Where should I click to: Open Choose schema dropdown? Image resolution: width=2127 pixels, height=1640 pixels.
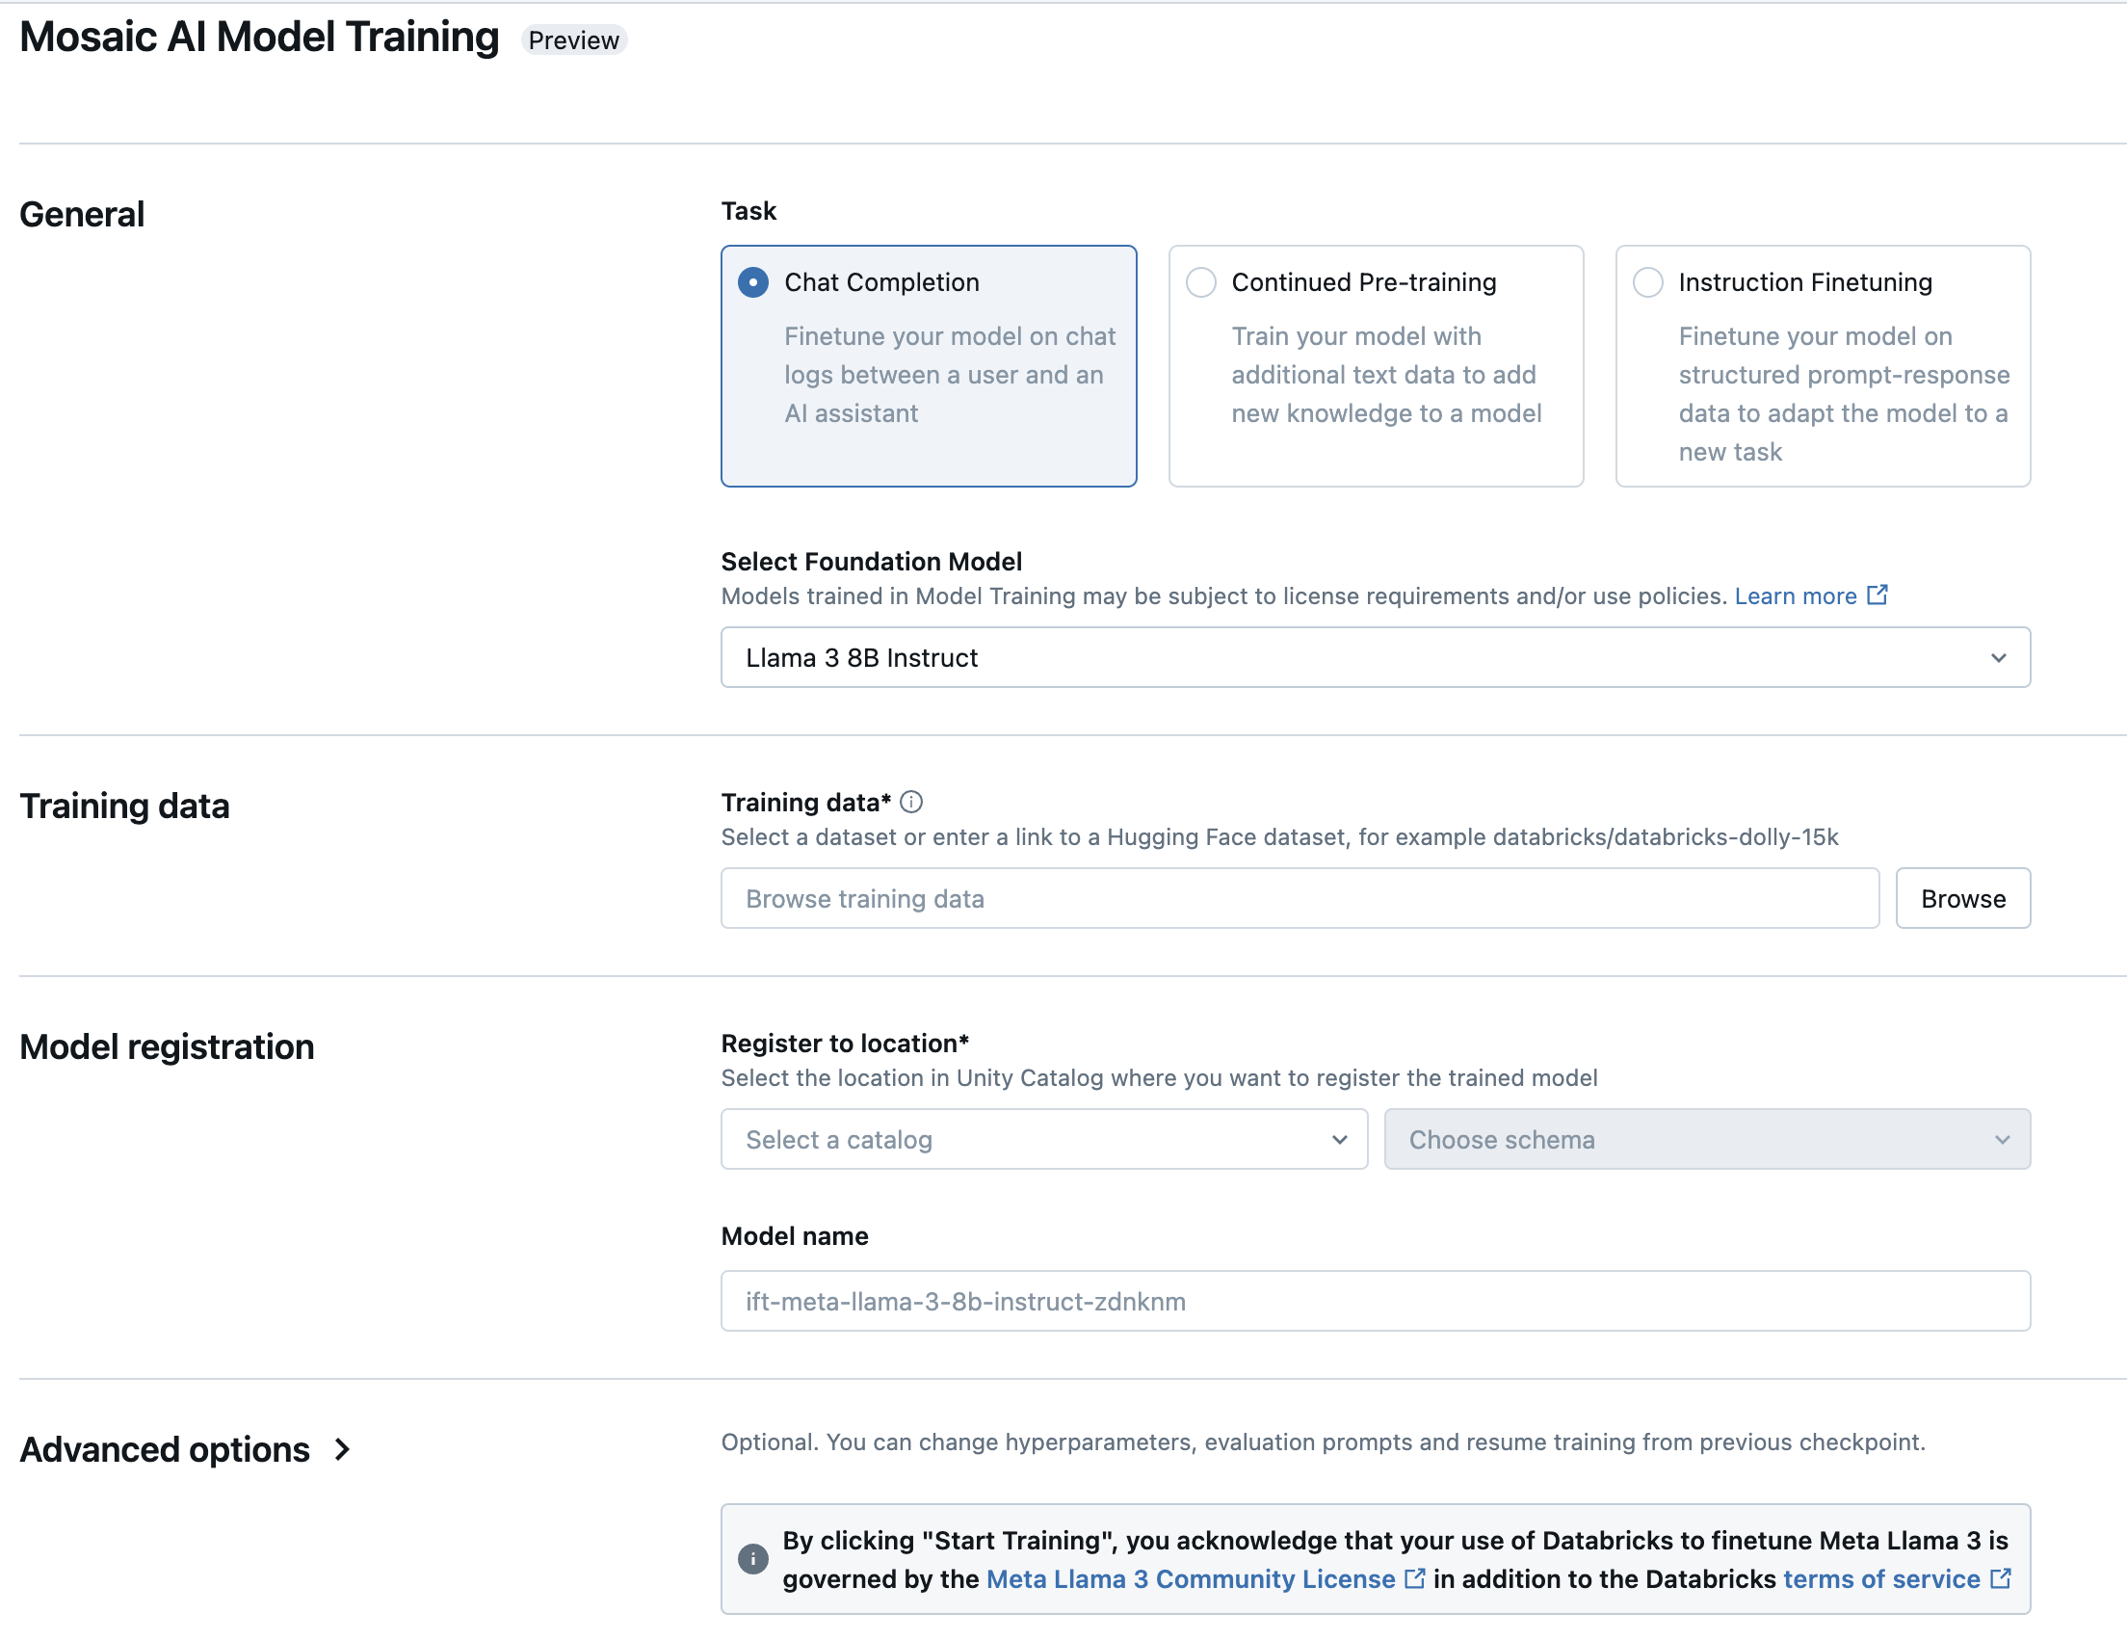pos(1707,1139)
